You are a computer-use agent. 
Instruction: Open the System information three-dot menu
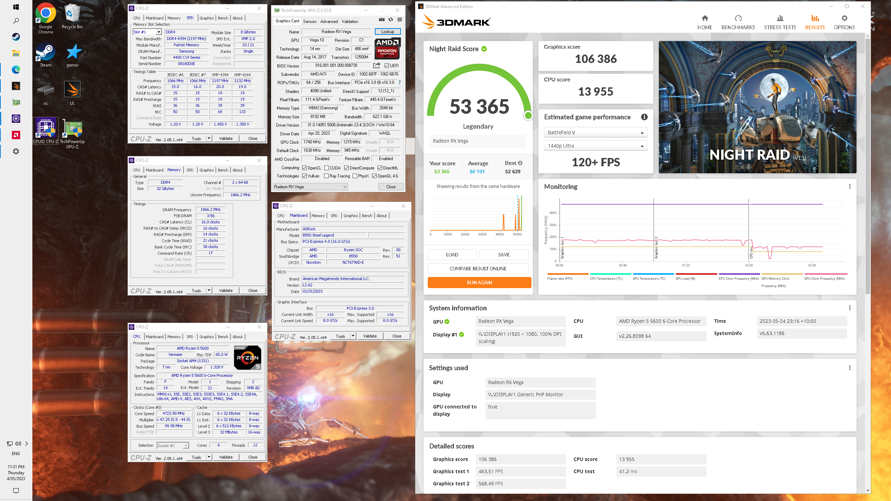click(x=850, y=308)
